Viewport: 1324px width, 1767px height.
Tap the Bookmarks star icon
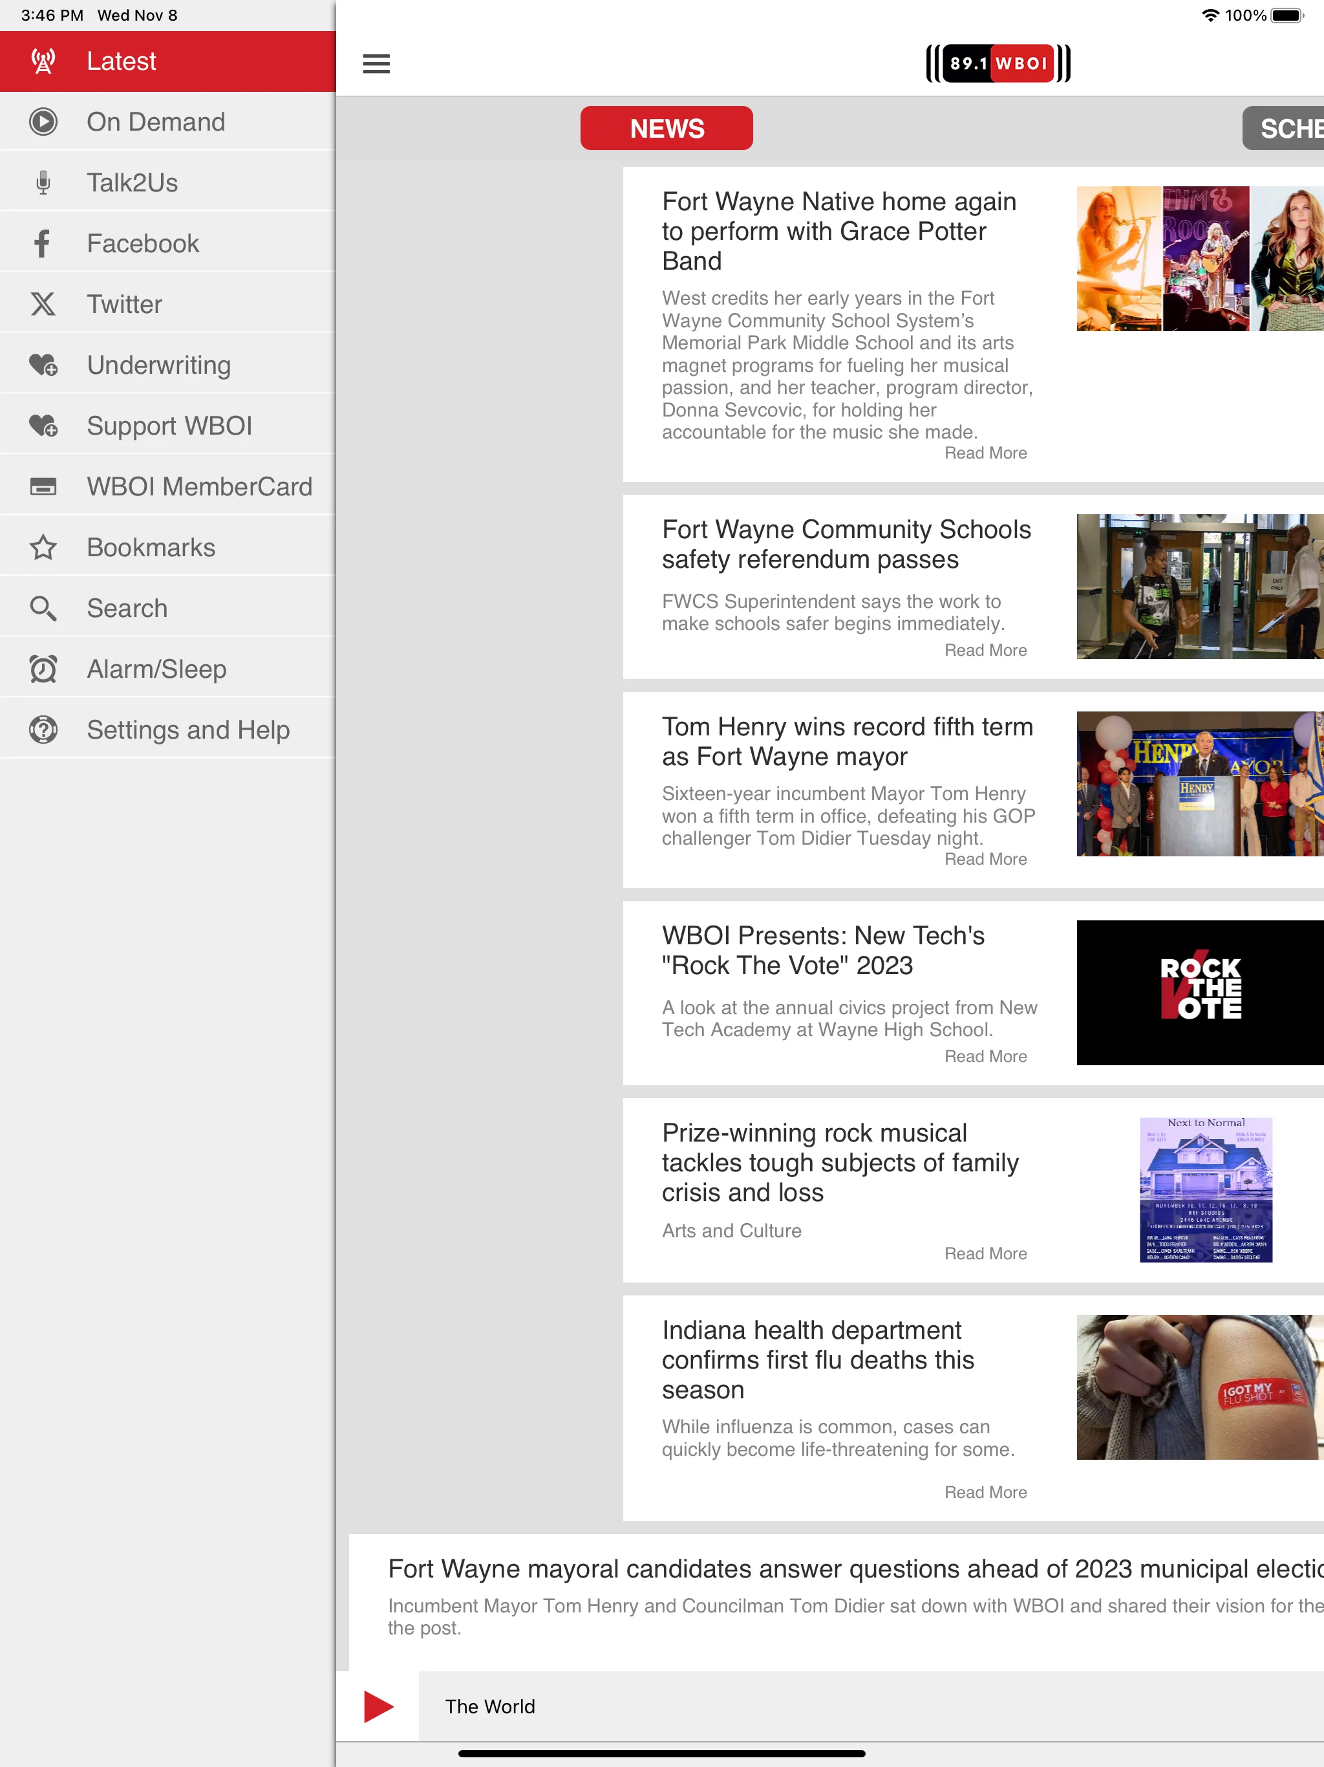pyautogui.click(x=43, y=547)
